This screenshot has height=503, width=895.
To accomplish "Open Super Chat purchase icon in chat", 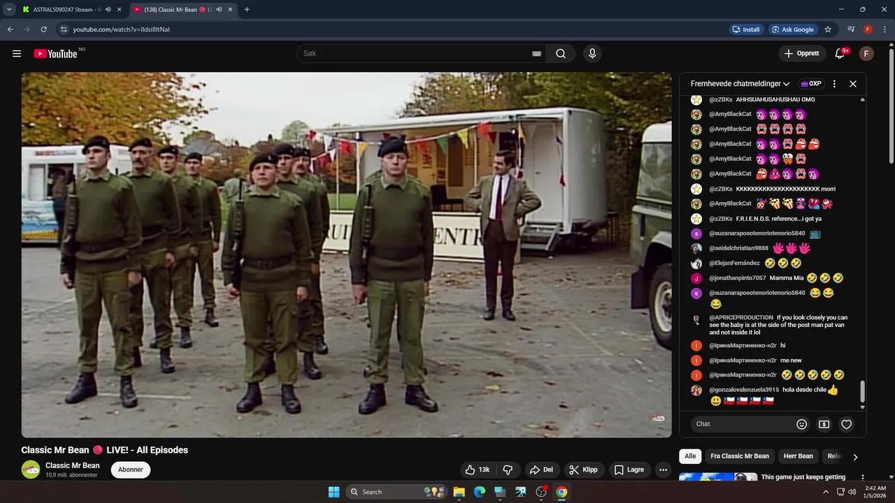I will click(824, 424).
